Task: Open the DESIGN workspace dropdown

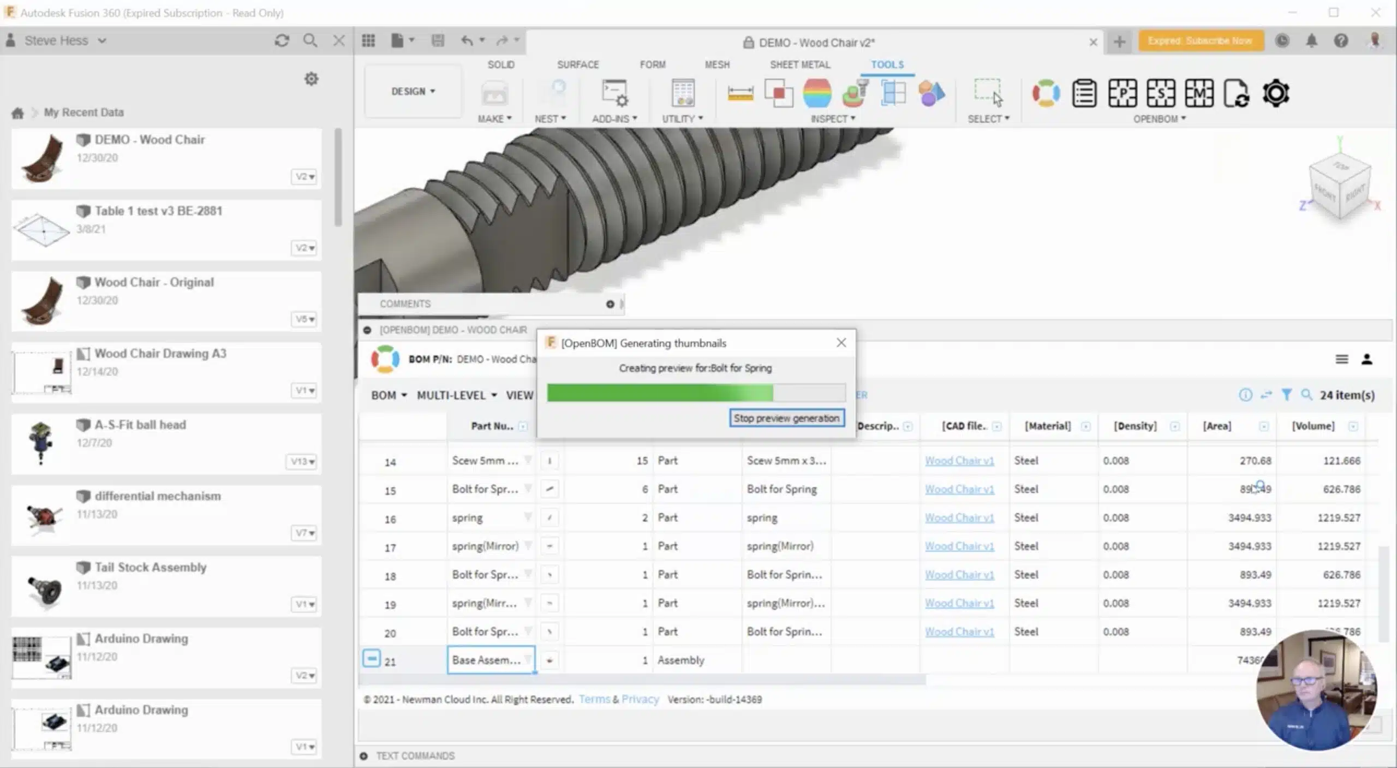Action: tap(413, 92)
